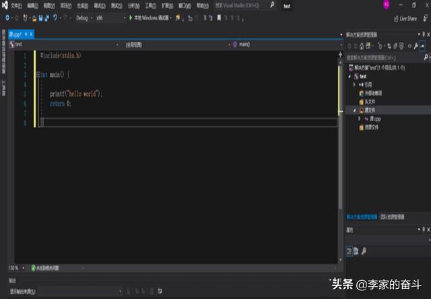This screenshot has height=299, width=431.
Task: Click the Live Share button
Action: 405,18
